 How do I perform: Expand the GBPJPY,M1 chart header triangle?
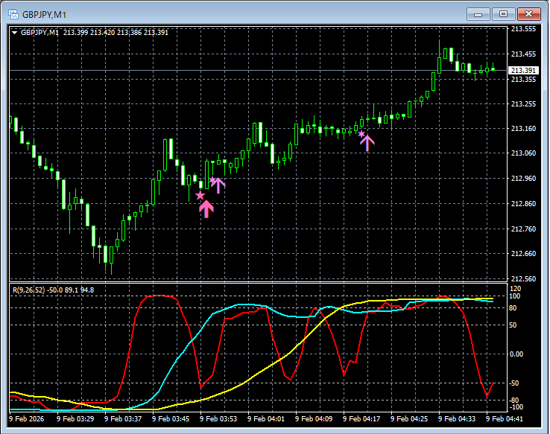15,33
